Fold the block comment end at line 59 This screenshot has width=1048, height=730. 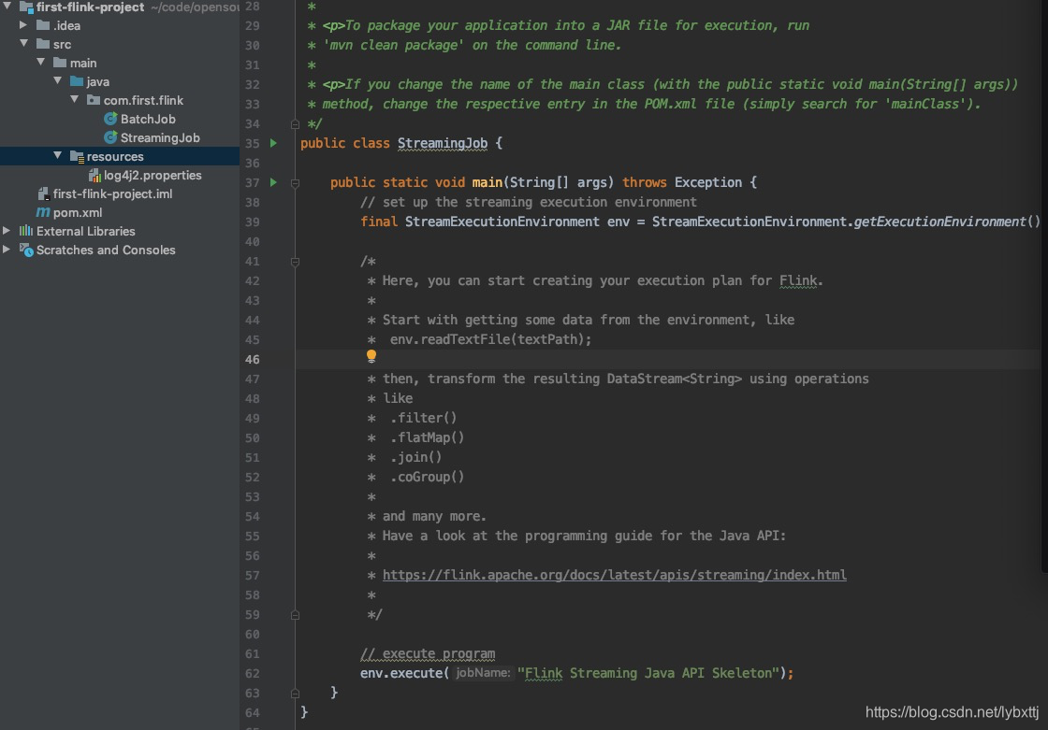295,615
